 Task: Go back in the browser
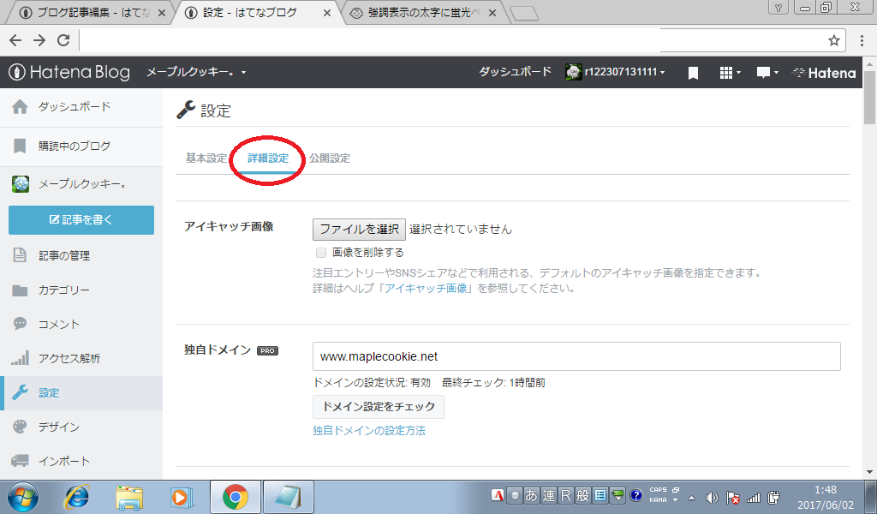15,40
